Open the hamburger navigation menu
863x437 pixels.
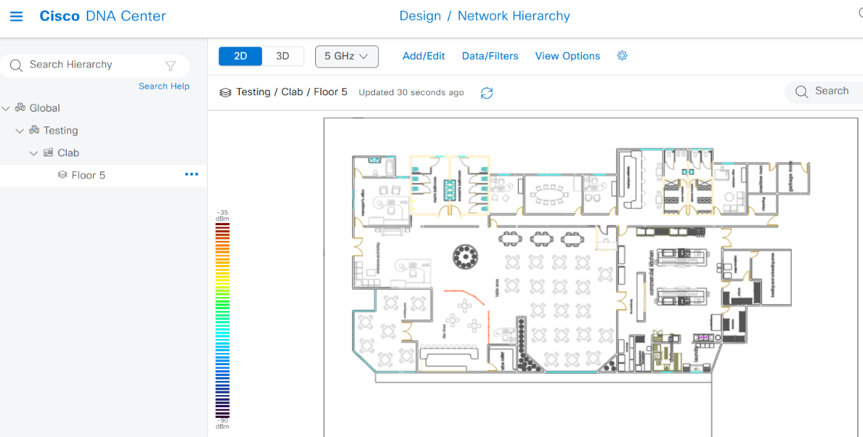click(16, 16)
